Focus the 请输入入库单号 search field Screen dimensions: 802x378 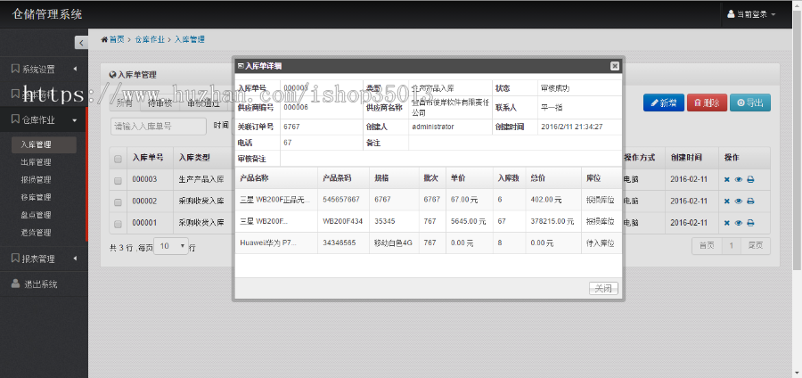[x=159, y=126]
